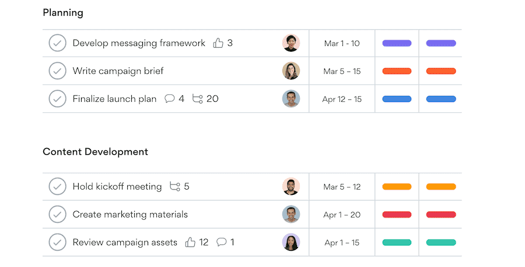Viewport: 525px width, 267px height.
Task: Click the thumbs-up icon on Develop messaging framework
Action: pyautogui.click(x=218, y=43)
